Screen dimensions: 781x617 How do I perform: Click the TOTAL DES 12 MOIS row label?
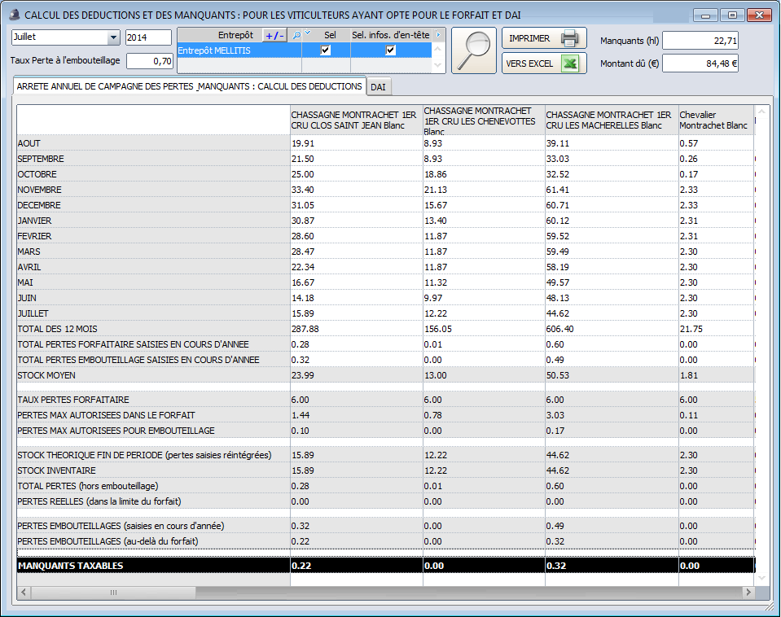(57, 329)
